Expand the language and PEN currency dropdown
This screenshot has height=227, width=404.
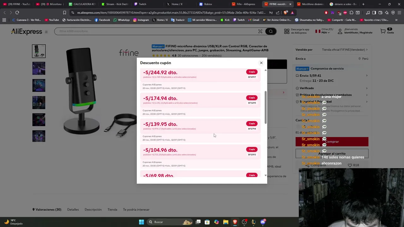(324, 31)
